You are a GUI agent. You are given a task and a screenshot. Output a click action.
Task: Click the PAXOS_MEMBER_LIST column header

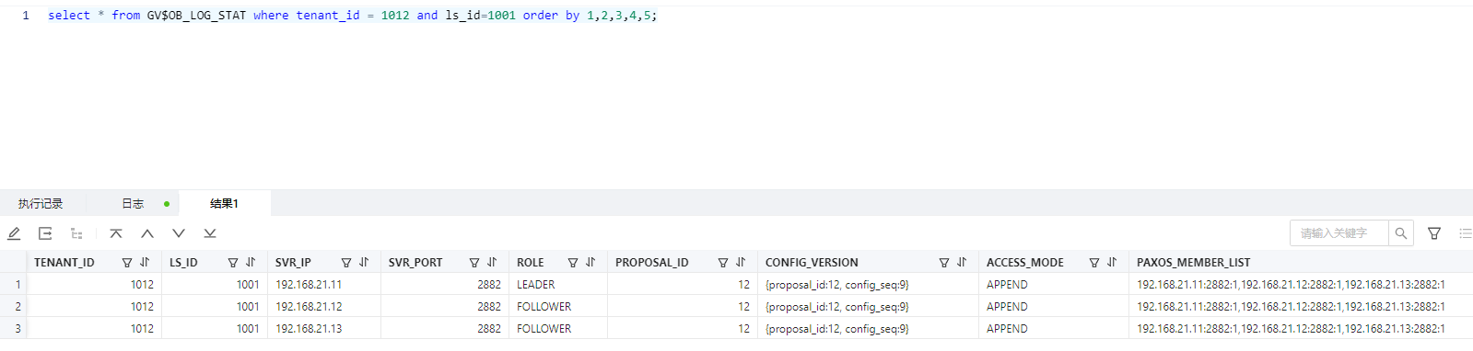point(1193,263)
